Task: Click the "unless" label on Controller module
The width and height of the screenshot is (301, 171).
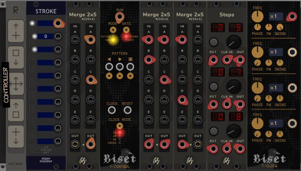Action: tap(16, 164)
